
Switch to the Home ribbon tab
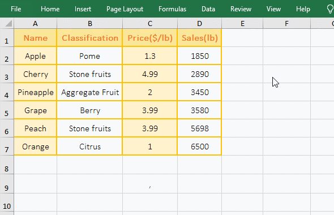pos(50,9)
